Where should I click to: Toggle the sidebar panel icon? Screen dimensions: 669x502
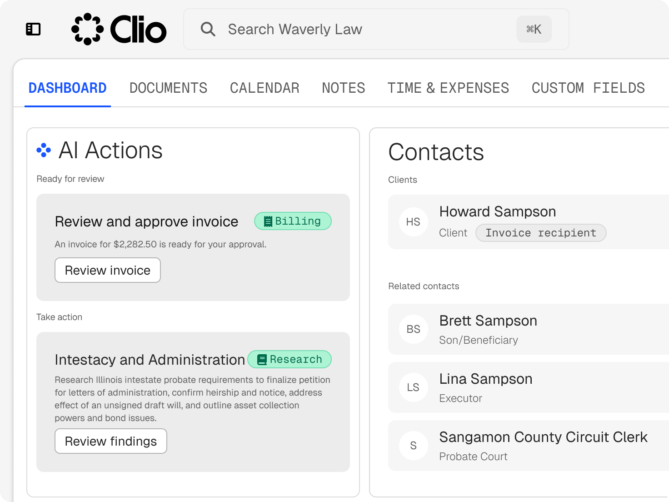click(33, 29)
